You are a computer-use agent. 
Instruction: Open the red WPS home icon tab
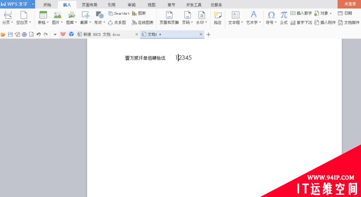tap(63, 34)
